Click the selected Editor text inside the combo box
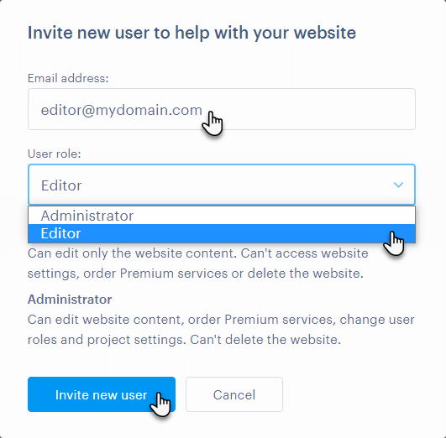This screenshot has width=446, height=438. 61,185
